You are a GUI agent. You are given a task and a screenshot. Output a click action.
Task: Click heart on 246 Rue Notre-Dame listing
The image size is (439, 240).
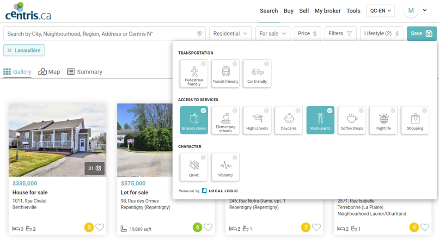click(317, 227)
